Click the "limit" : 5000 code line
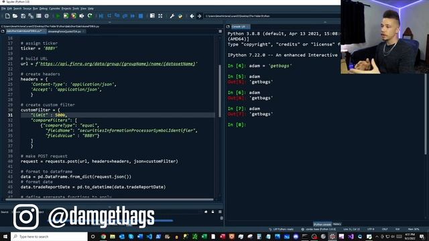Viewport: 429px width, 241px height. coord(49,115)
